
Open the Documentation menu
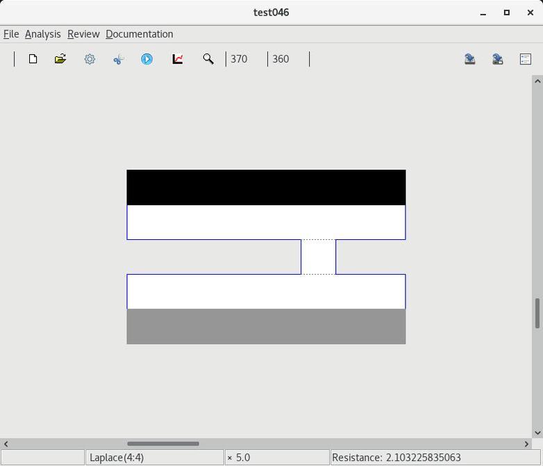(139, 34)
